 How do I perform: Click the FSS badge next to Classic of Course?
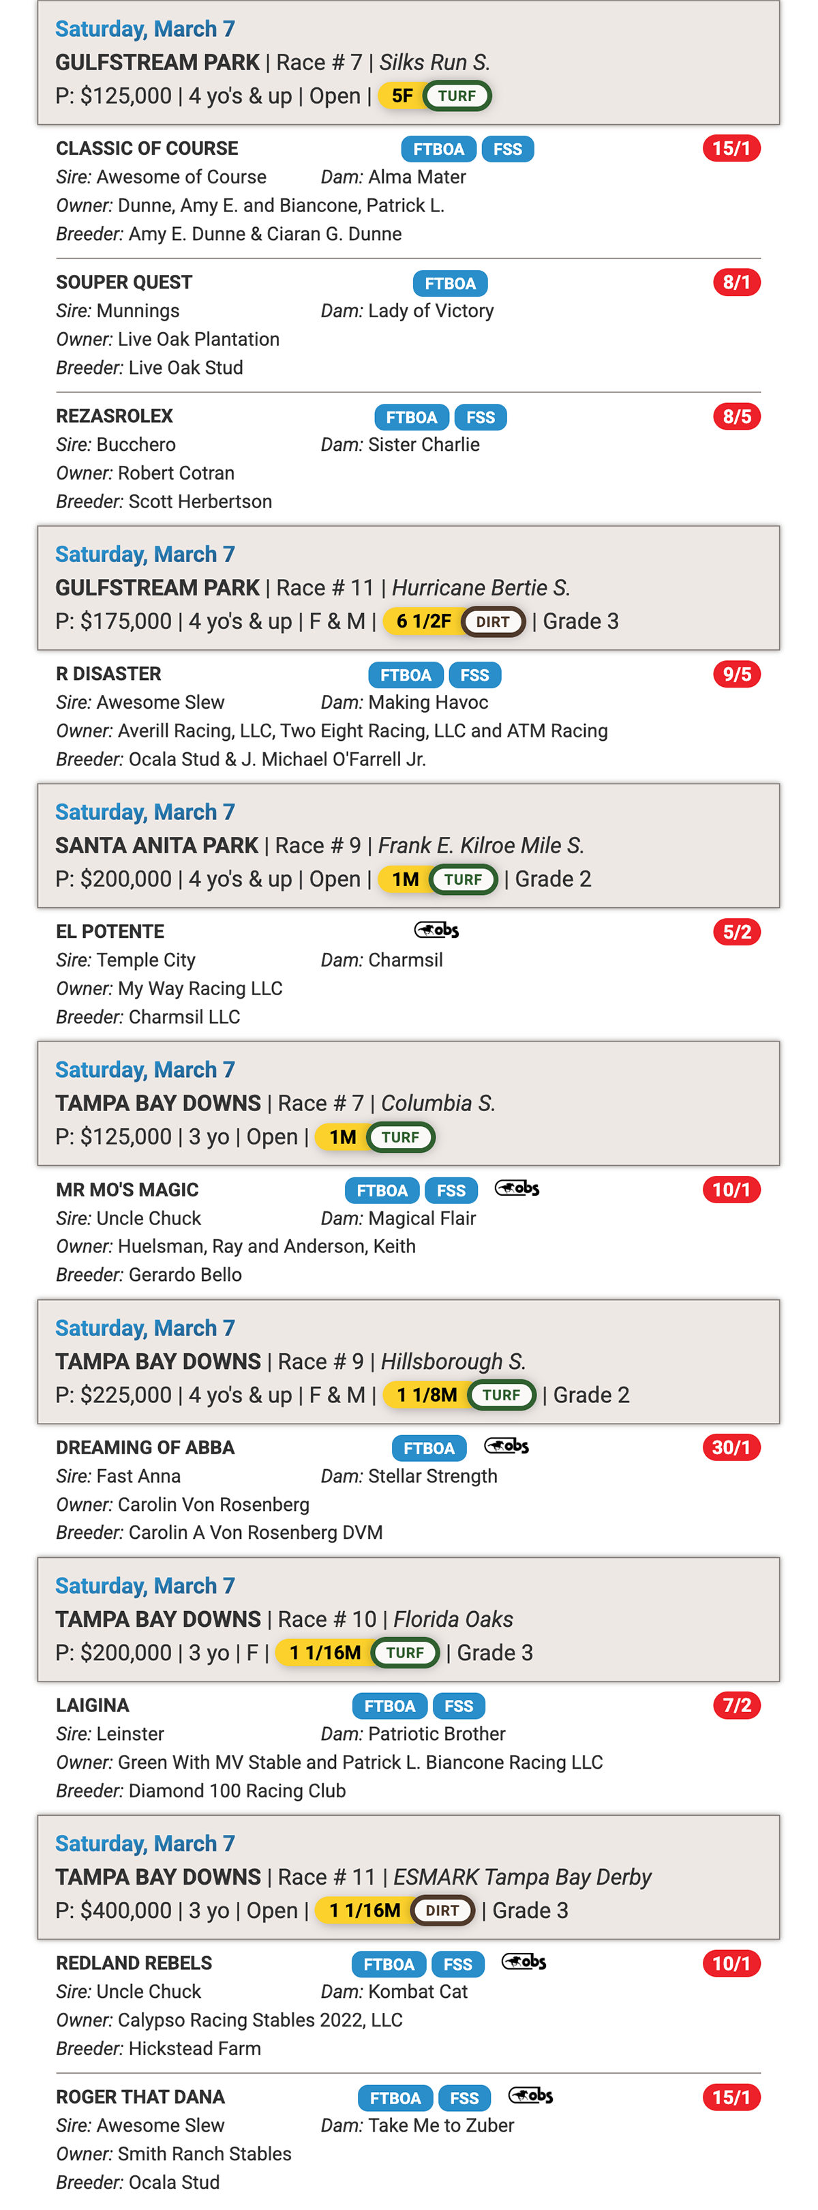coord(508,149)
